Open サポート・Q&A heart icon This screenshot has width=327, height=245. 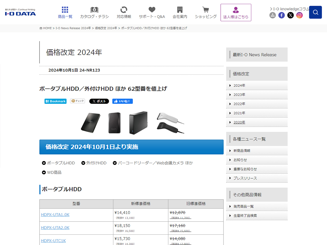tap(152, 10)
